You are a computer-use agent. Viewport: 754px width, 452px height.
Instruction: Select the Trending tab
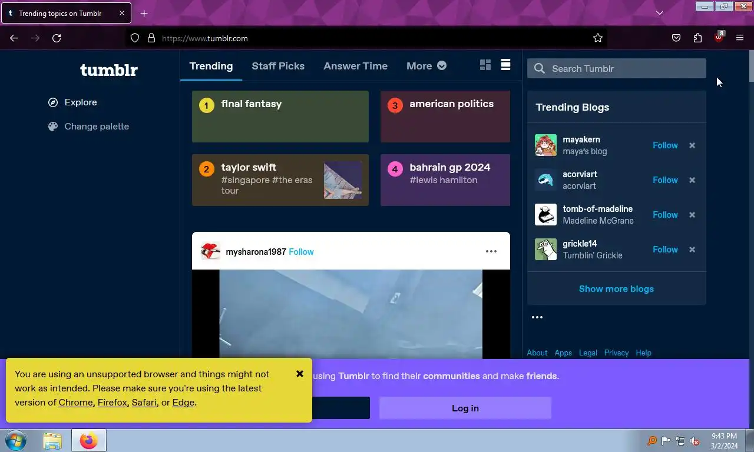[211, 66]
